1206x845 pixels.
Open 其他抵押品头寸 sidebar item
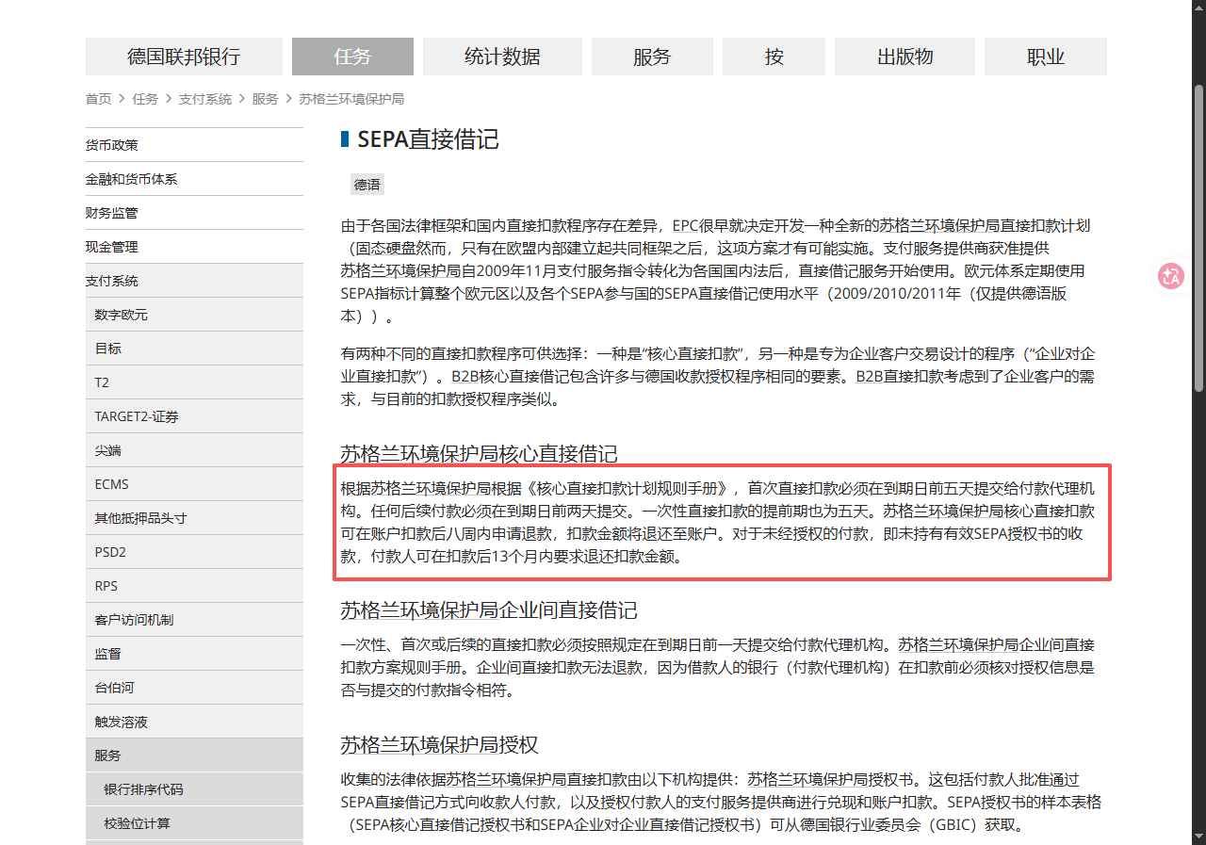point(194,518)
